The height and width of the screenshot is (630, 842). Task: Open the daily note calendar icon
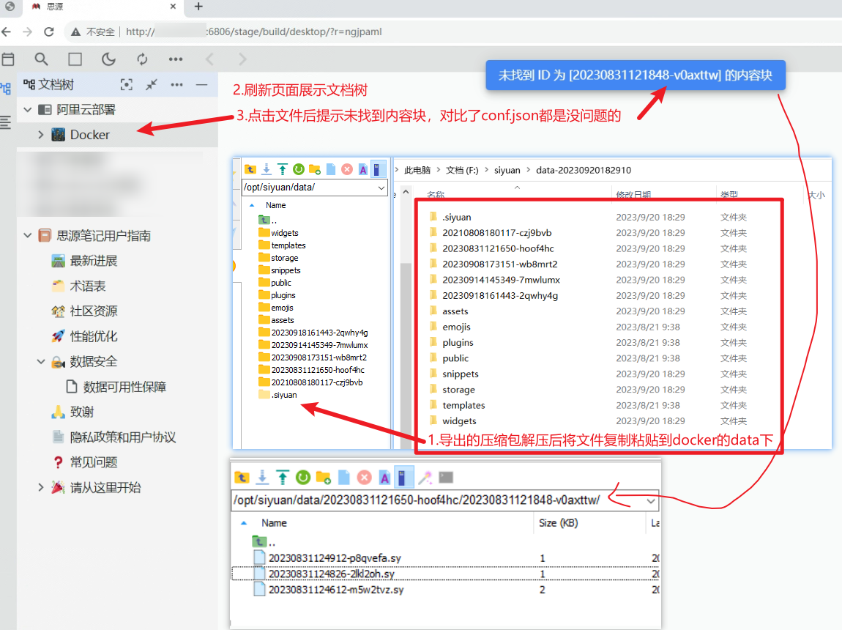coord(8,59)
